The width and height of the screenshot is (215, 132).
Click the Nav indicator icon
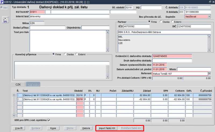tap(2, 8)
